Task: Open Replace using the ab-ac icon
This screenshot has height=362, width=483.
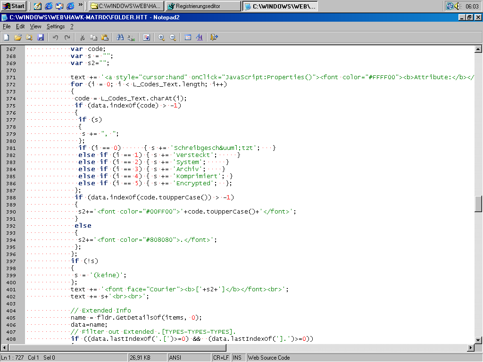Action: [x=131, y=38]
